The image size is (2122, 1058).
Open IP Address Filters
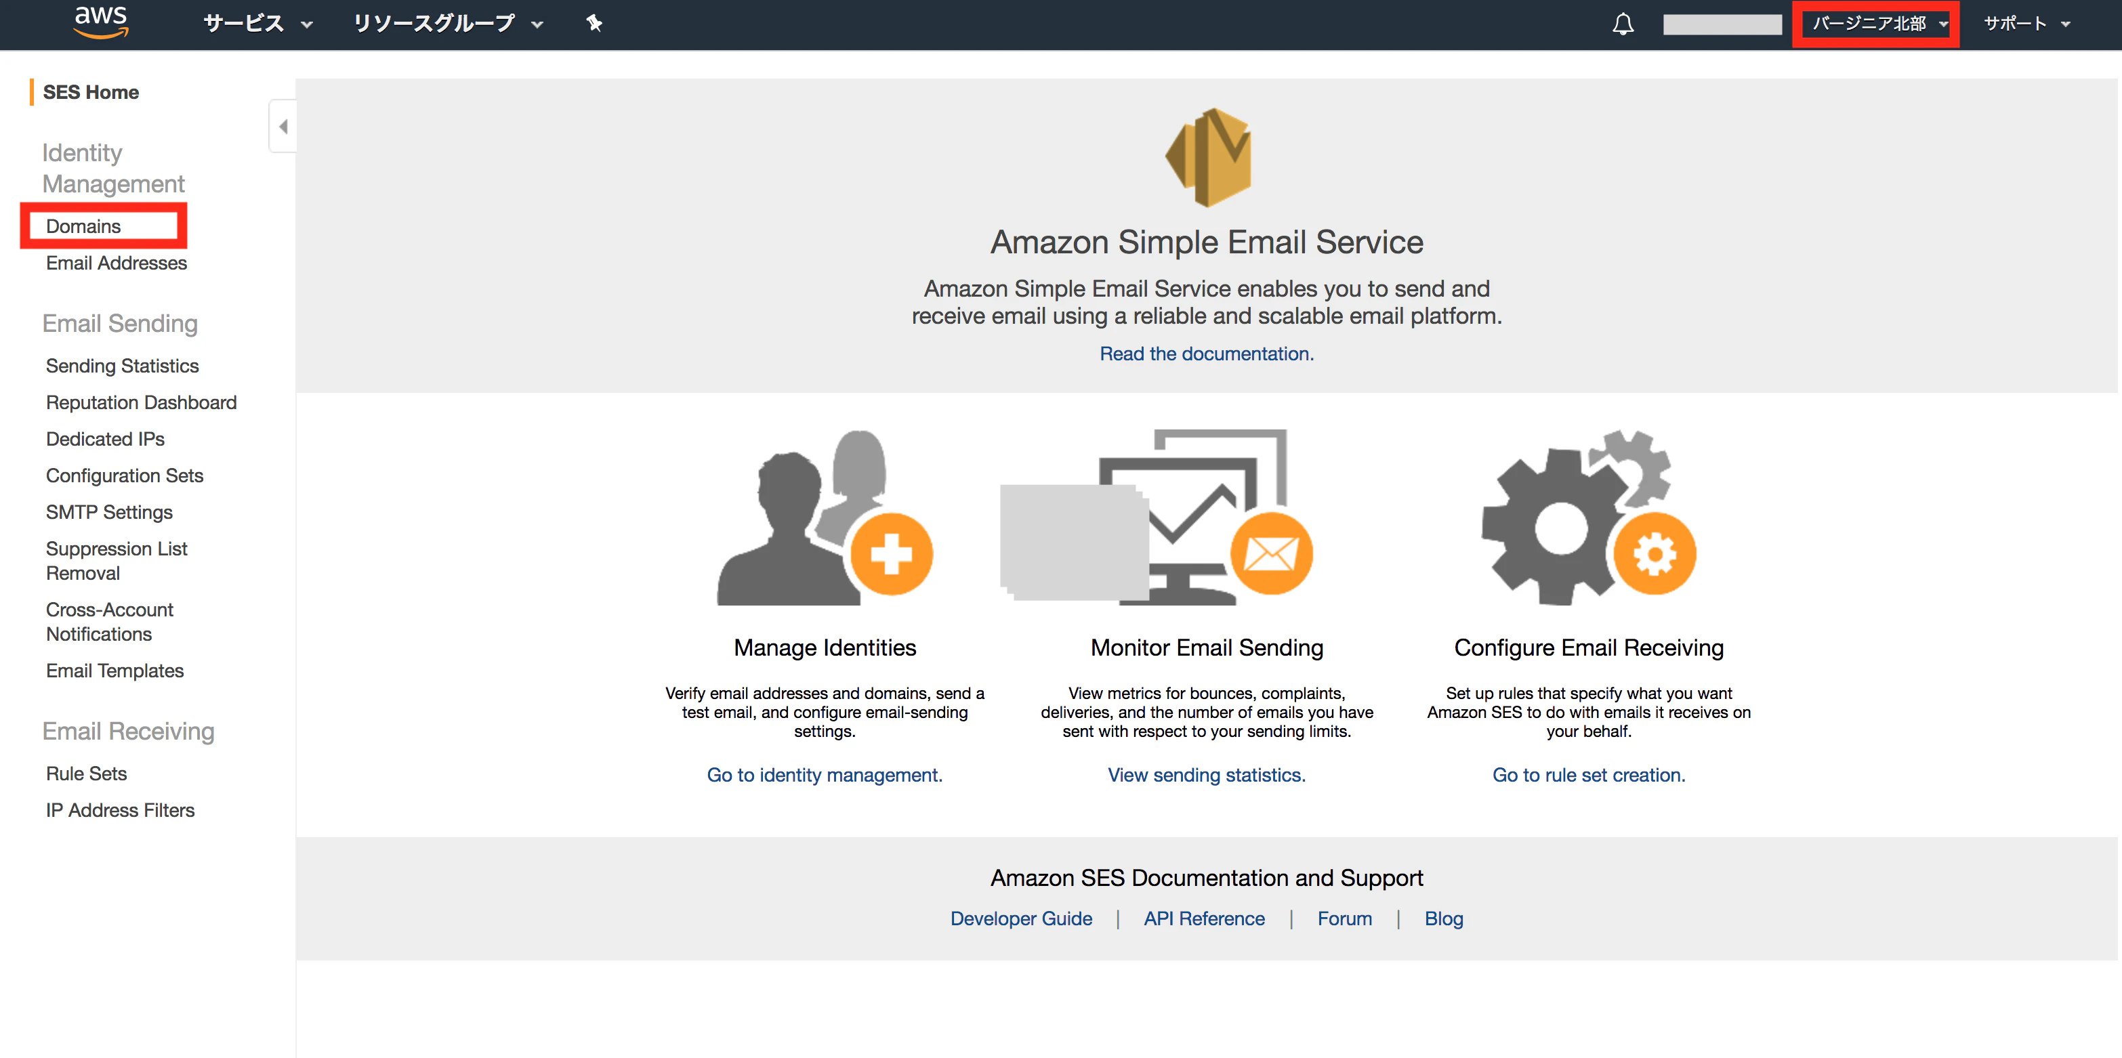(121, 810)
